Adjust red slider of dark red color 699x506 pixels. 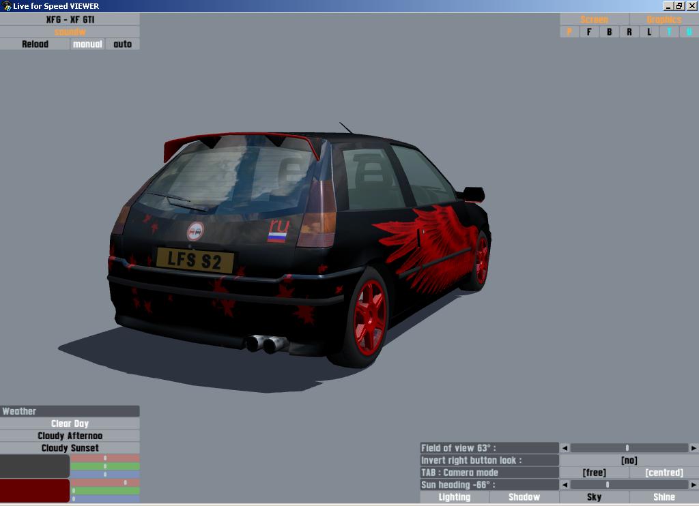click(105, 483)
